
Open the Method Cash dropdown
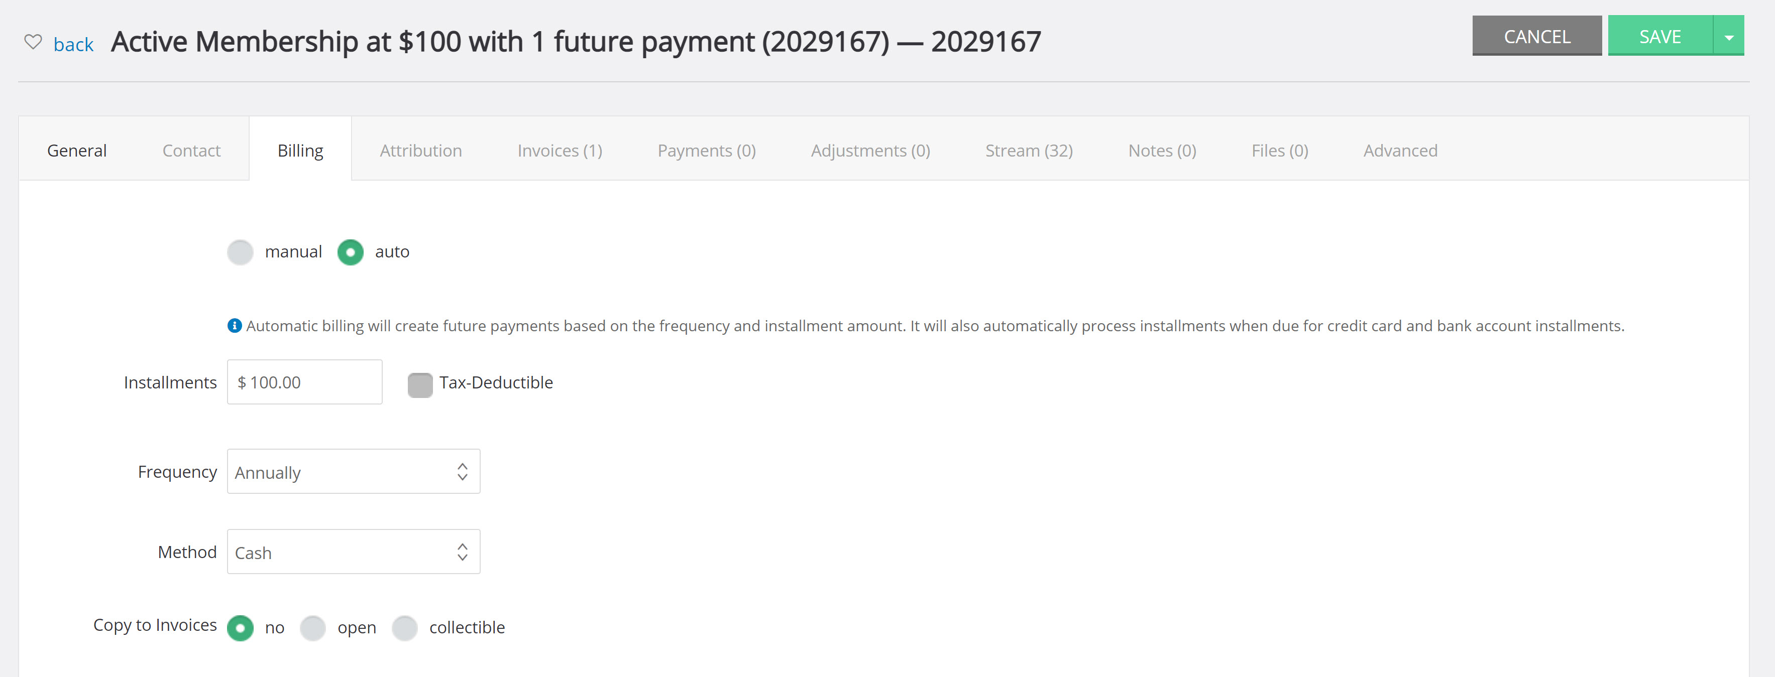[x=354, y=552]
